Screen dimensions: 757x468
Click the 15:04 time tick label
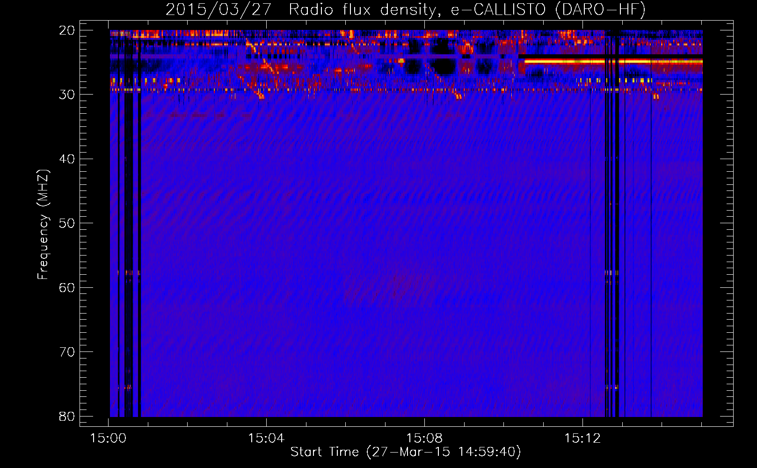(x=266, y=439)
